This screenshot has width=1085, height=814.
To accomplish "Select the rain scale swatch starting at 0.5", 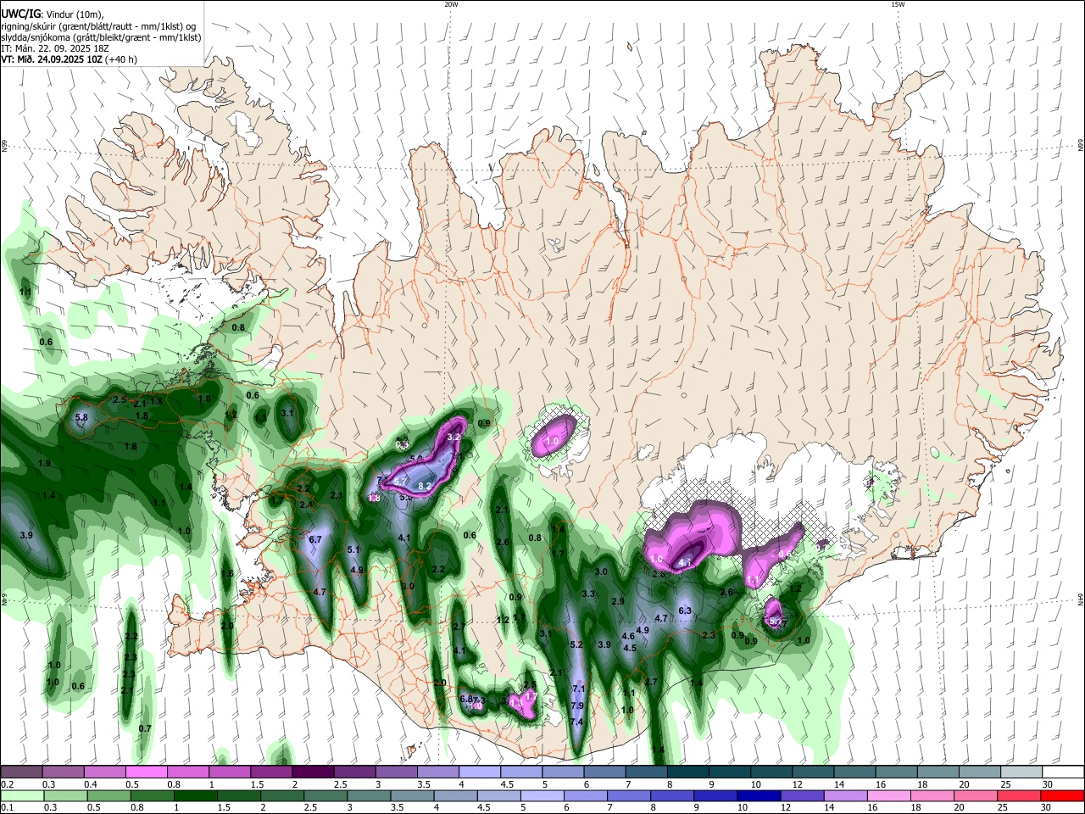I will coord(108,795).
